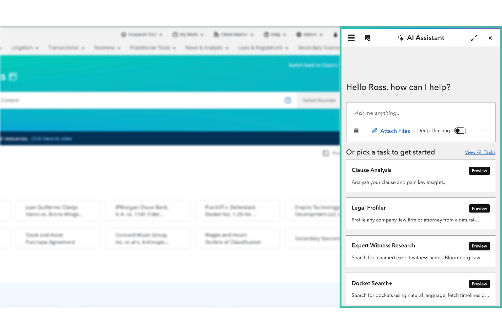The width and height of the screenshot is (502, 335).
Task: Expand the Business menu in background nav
Action: tap(107, 48)
